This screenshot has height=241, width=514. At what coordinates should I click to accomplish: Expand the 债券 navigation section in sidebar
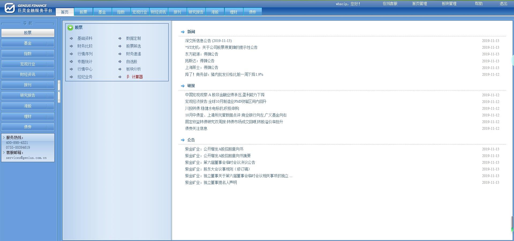point(28,127)
